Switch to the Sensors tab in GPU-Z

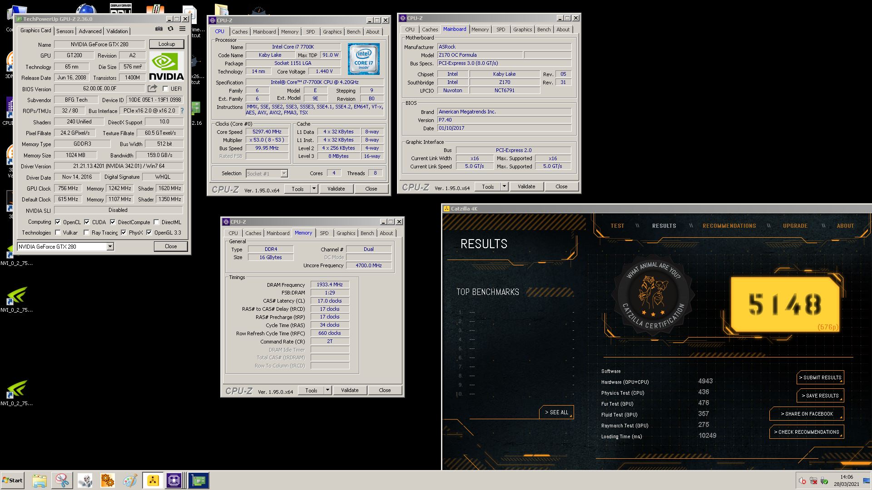pyautogui.click(x=65, y=31)
